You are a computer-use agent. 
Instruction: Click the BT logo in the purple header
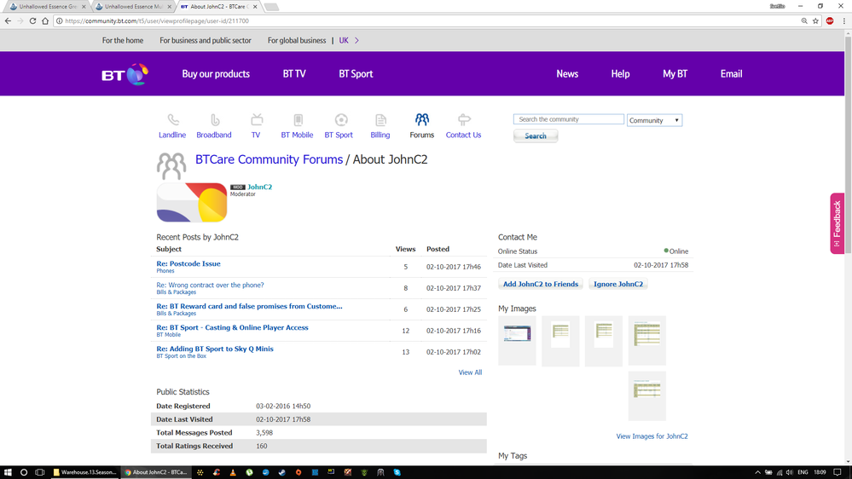(125, 74)
